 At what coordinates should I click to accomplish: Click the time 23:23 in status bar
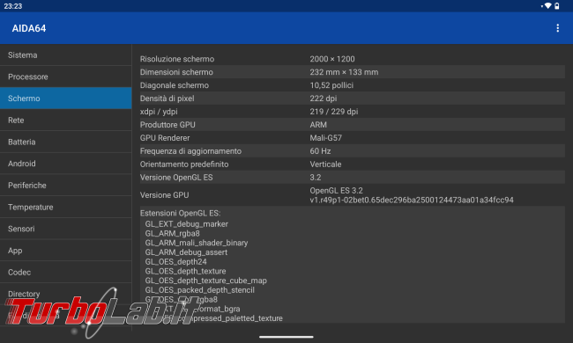(13, 6)
